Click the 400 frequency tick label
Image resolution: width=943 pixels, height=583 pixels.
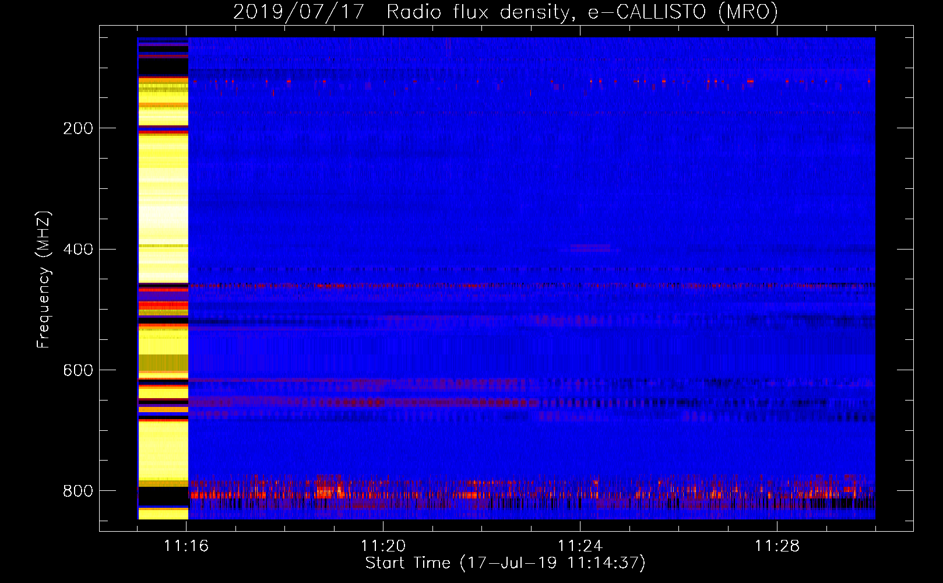click(x=78, y=250)
